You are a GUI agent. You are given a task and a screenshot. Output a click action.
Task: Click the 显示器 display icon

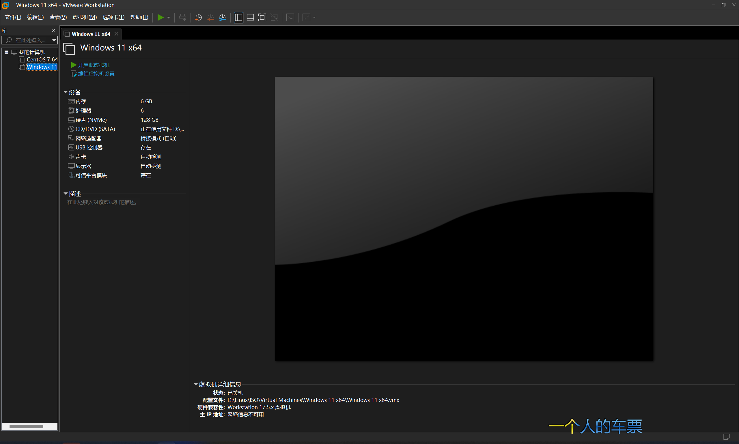pos(71,166)
